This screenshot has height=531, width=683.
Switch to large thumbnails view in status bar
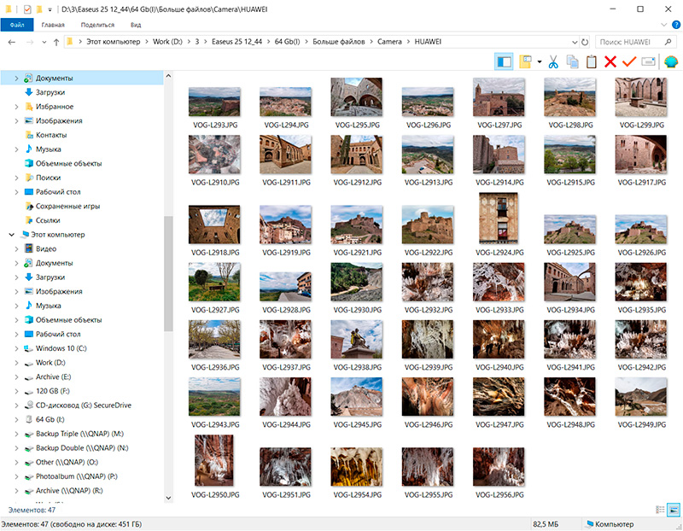click(x=673, y=510)
